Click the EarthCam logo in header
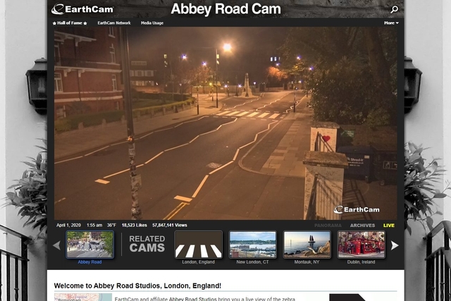 point(82,9)
